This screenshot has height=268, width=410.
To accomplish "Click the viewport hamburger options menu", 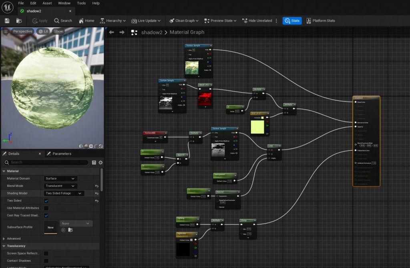I will pos(6,31).
